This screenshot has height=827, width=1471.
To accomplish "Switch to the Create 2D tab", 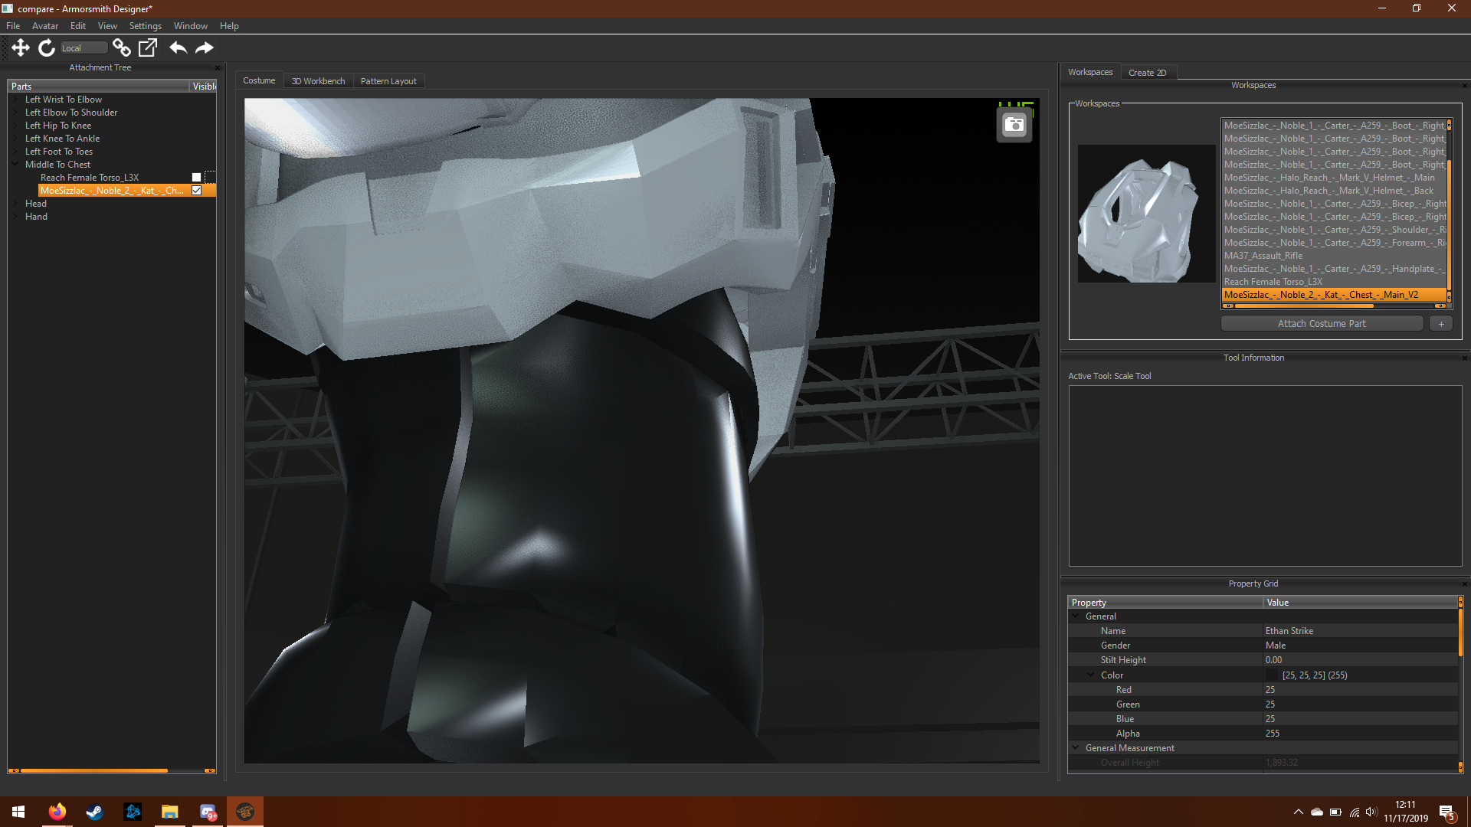I will coord(1147,73).
